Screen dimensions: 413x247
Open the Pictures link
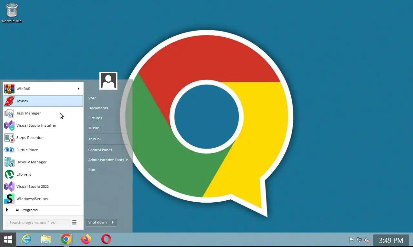pos(95,118)
